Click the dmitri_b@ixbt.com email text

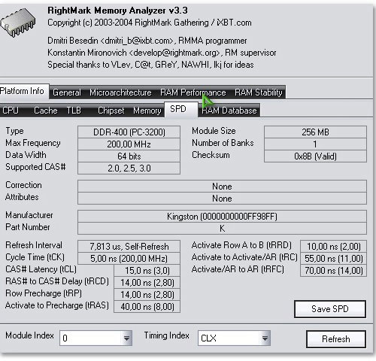[137, 41]
